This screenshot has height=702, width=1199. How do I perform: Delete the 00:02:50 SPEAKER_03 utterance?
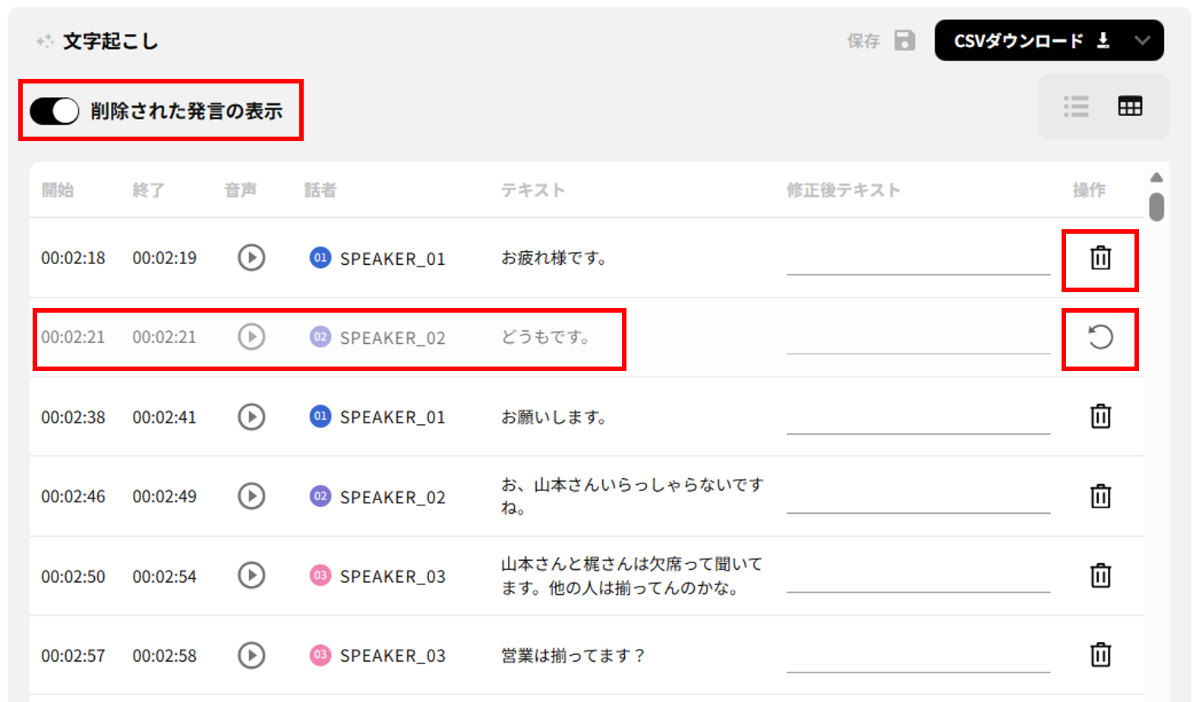pyautogui.click(x=1100, y=575)
